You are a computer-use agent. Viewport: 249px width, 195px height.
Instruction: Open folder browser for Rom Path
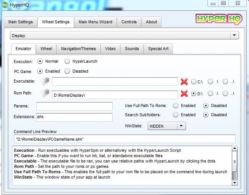[x=45, y=93]
